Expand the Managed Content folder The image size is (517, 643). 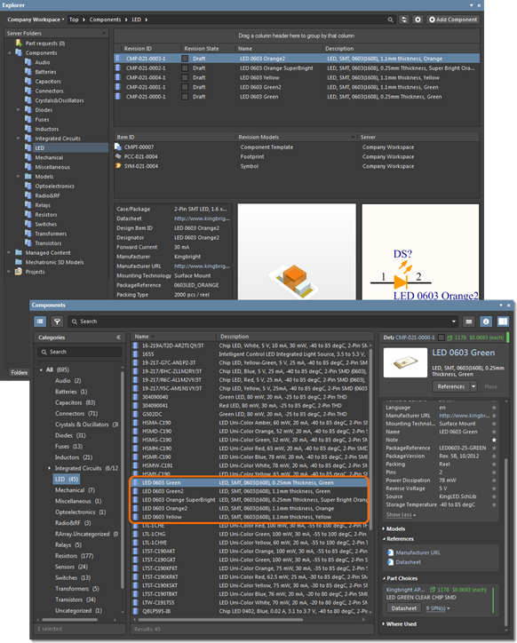click(x=9, y=252)
